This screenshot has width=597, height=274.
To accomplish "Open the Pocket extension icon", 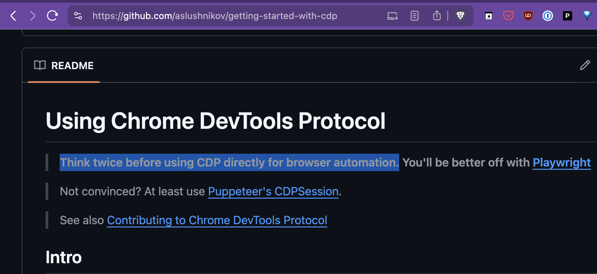I will click(x=508, y=15).
